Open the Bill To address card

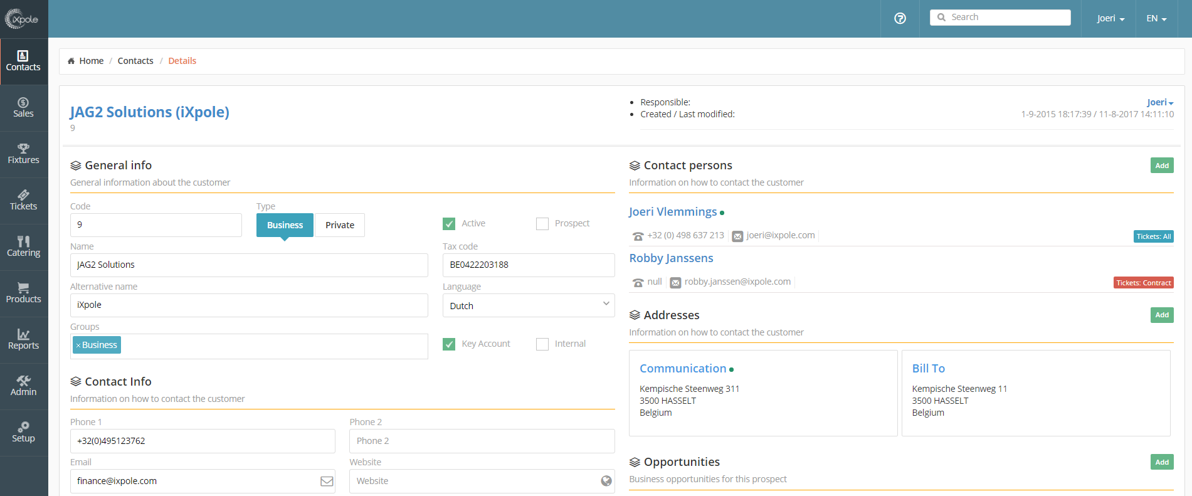coord(1036,393)
